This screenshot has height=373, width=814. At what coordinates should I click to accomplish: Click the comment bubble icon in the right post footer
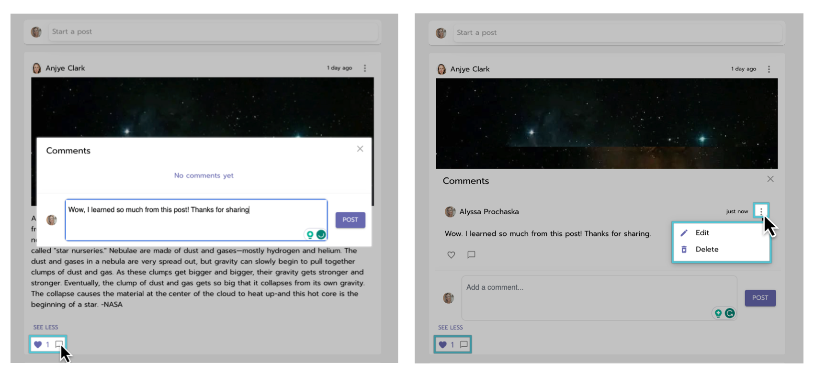coord(464,344)
